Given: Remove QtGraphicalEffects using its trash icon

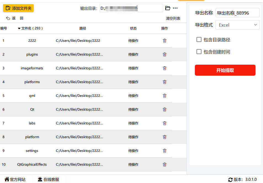Looking at the screenshot, I should pos(164,165).
